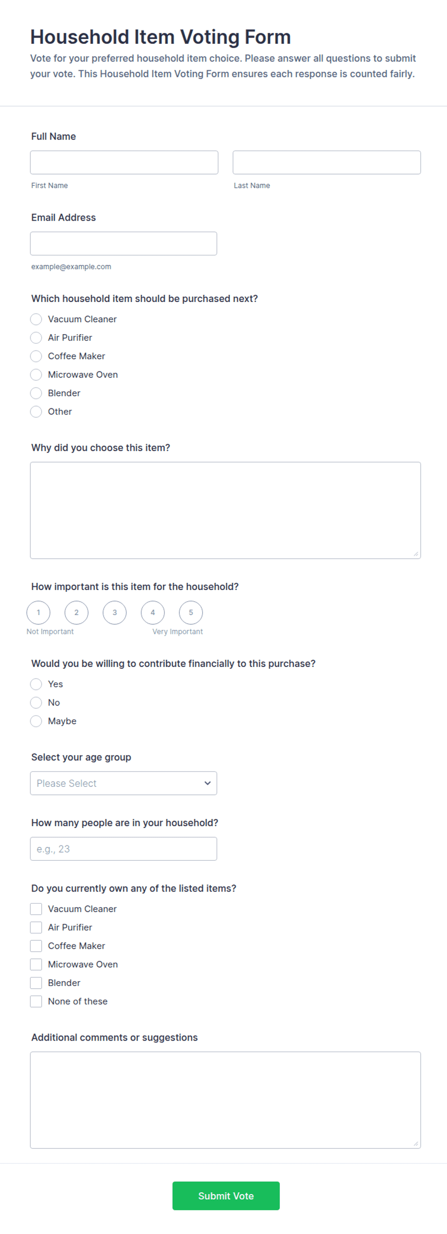Image resolution: width=447 pixels, height=1234 pixels.
Task: Click the Email Address field
Action: click(x=124, y=244)
